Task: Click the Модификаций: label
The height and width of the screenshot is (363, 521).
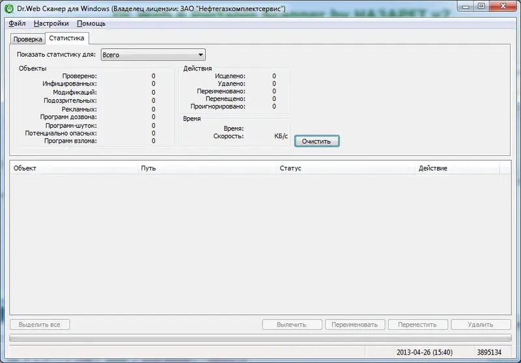Action: pyautogui.click(x=75, y=93)
